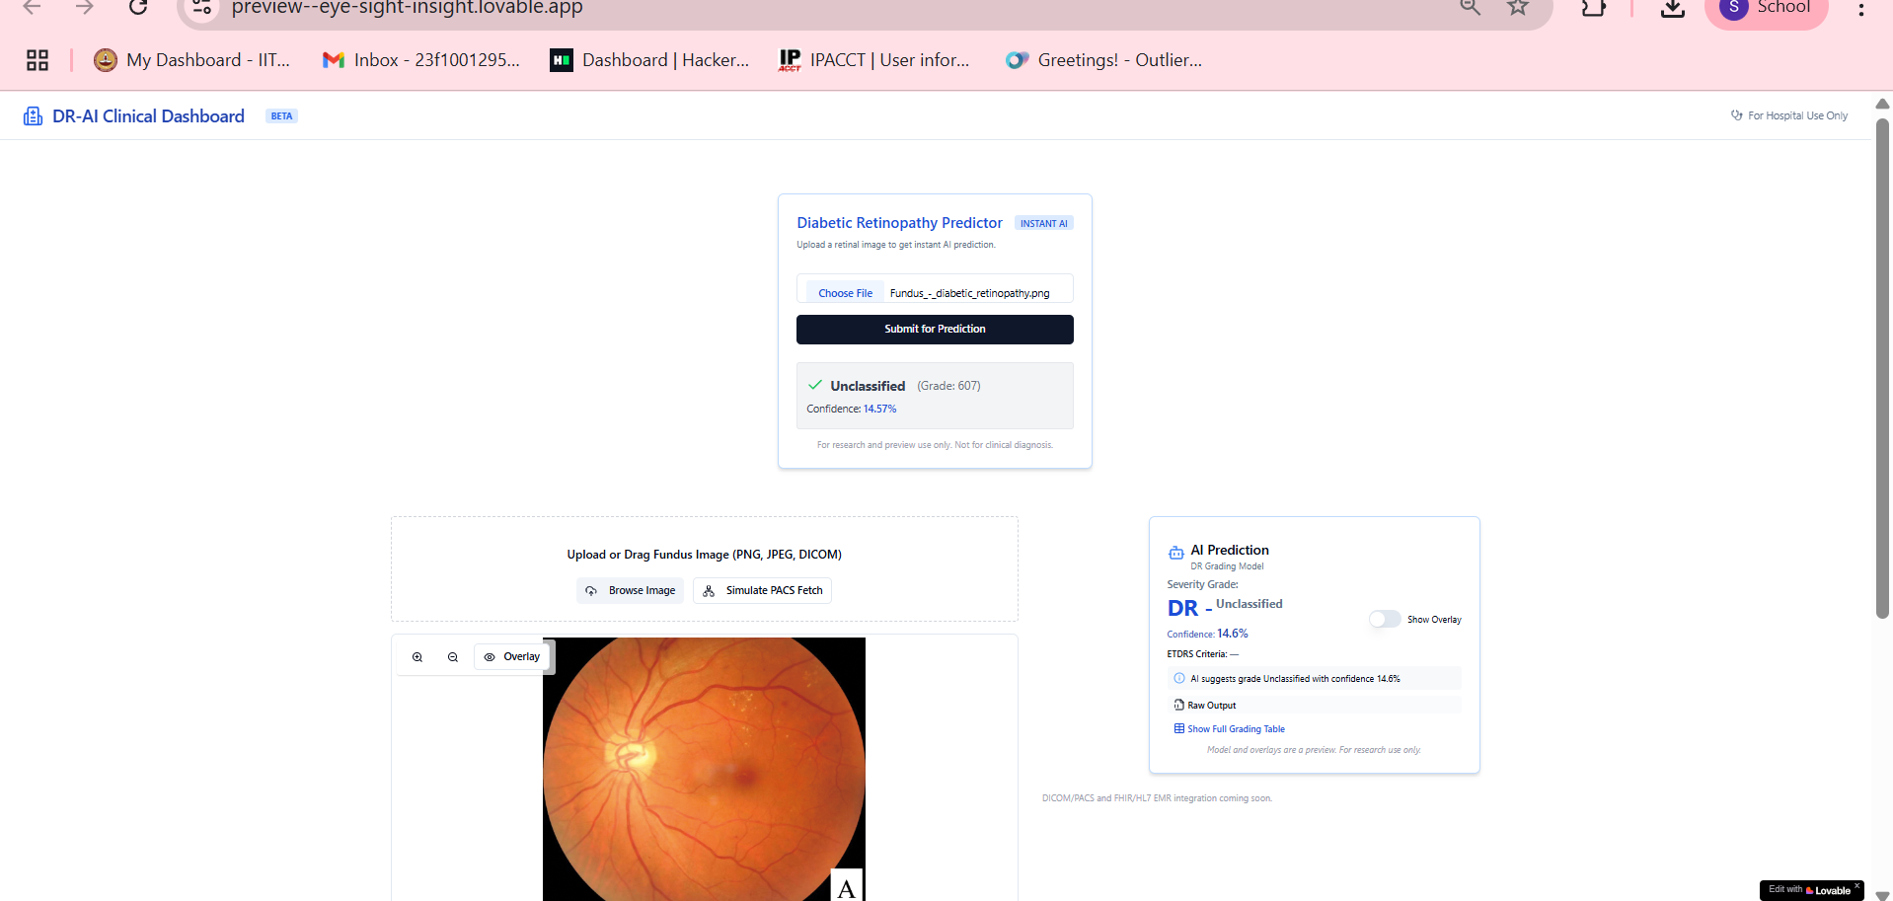Viewport: 1893px width, 901px height.
Task: Click the School profile chip in the browser
Action: pyautogui.click(x=1766, y=8)
